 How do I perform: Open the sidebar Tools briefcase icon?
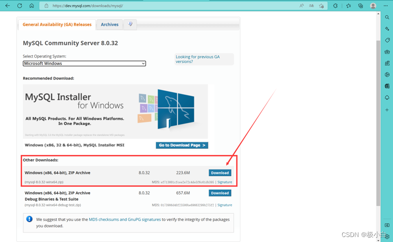pos(387,52)
